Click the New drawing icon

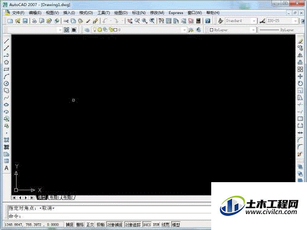pos(10,21)
